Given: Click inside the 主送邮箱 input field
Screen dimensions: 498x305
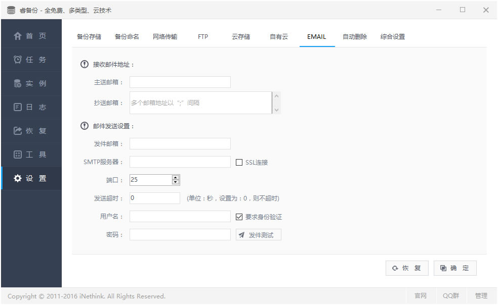Looking at the screenshot, I should (x=180, y=82).
